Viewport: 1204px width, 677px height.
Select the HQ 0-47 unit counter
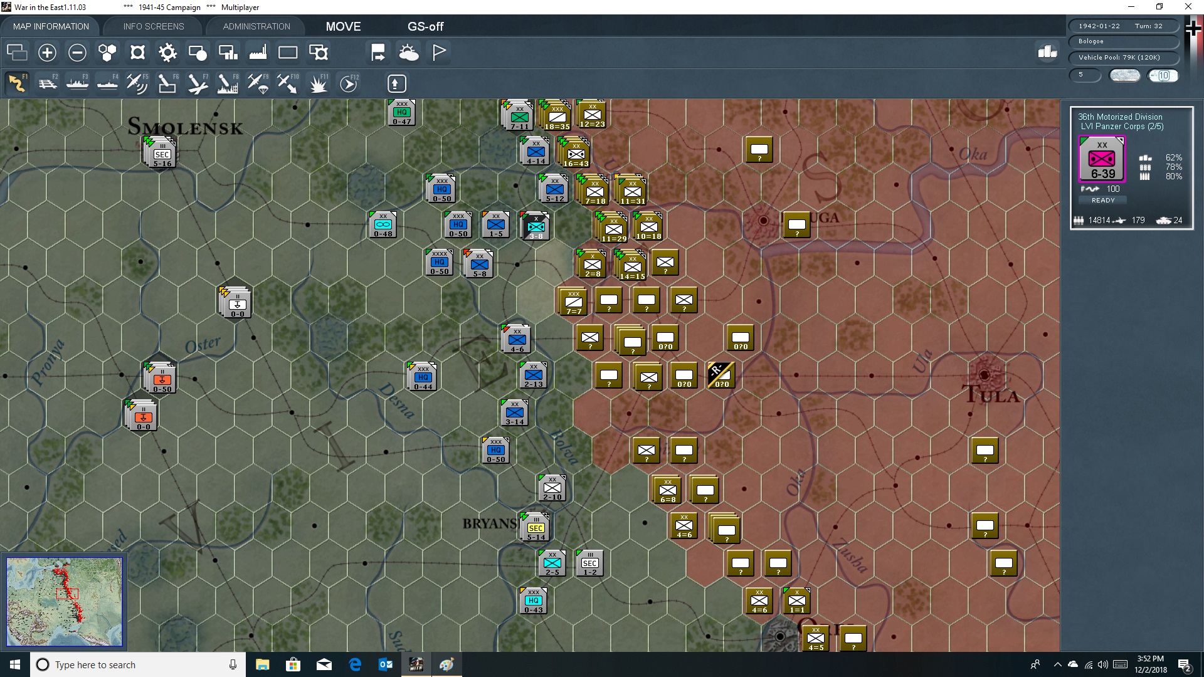(401, 112)
